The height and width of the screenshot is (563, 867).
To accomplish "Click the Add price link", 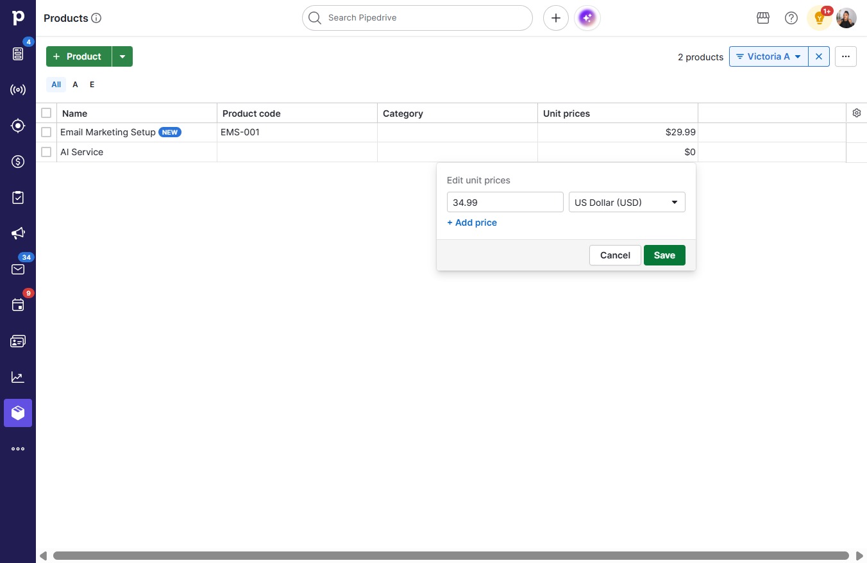I will [x=472, y=223].
